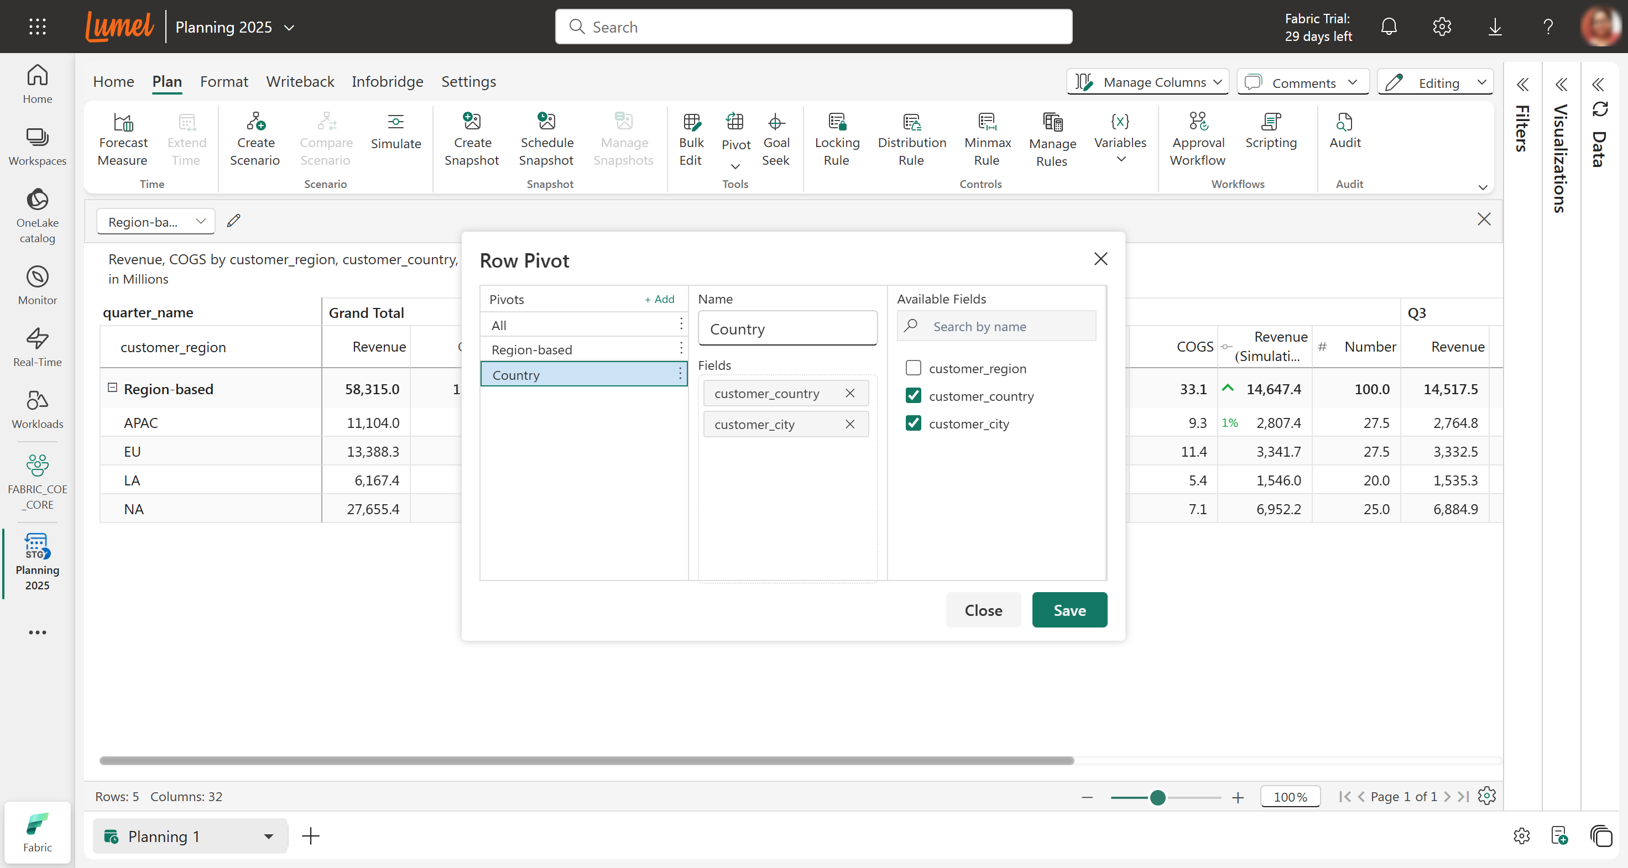Save the Row Pivot settings

pos(1069,610)
